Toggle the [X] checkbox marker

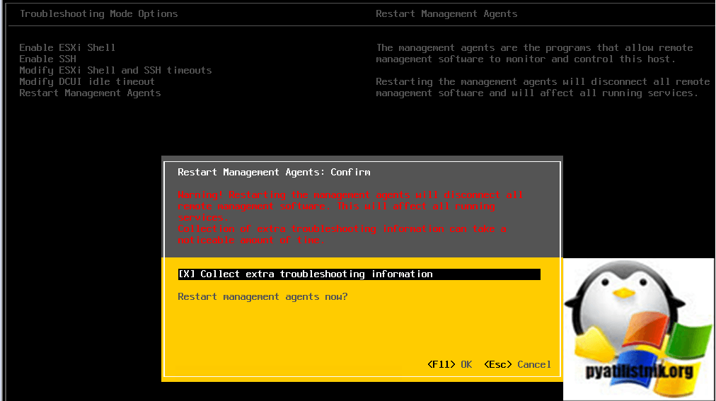tap(186, 274)
